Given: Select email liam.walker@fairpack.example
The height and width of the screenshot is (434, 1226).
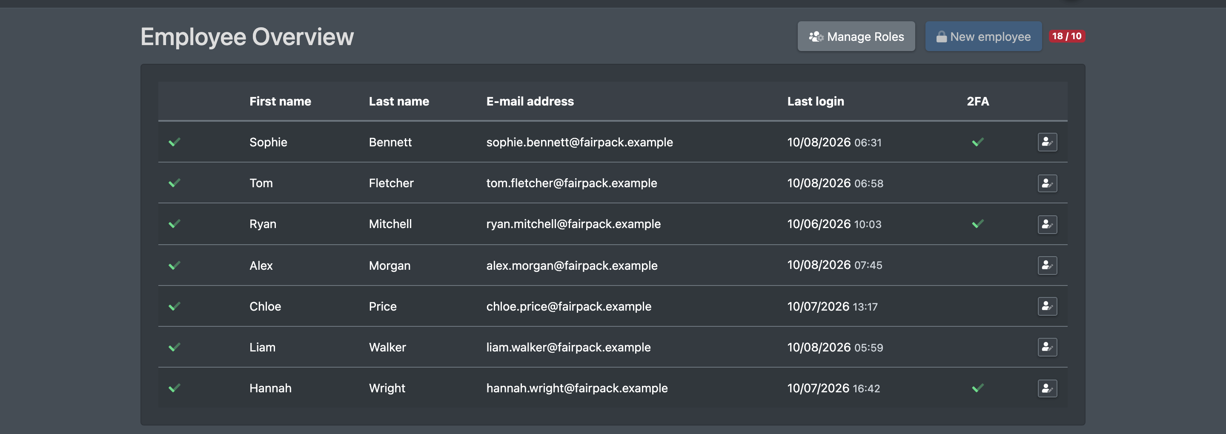Looking at the screenshot, I should 568,347.
